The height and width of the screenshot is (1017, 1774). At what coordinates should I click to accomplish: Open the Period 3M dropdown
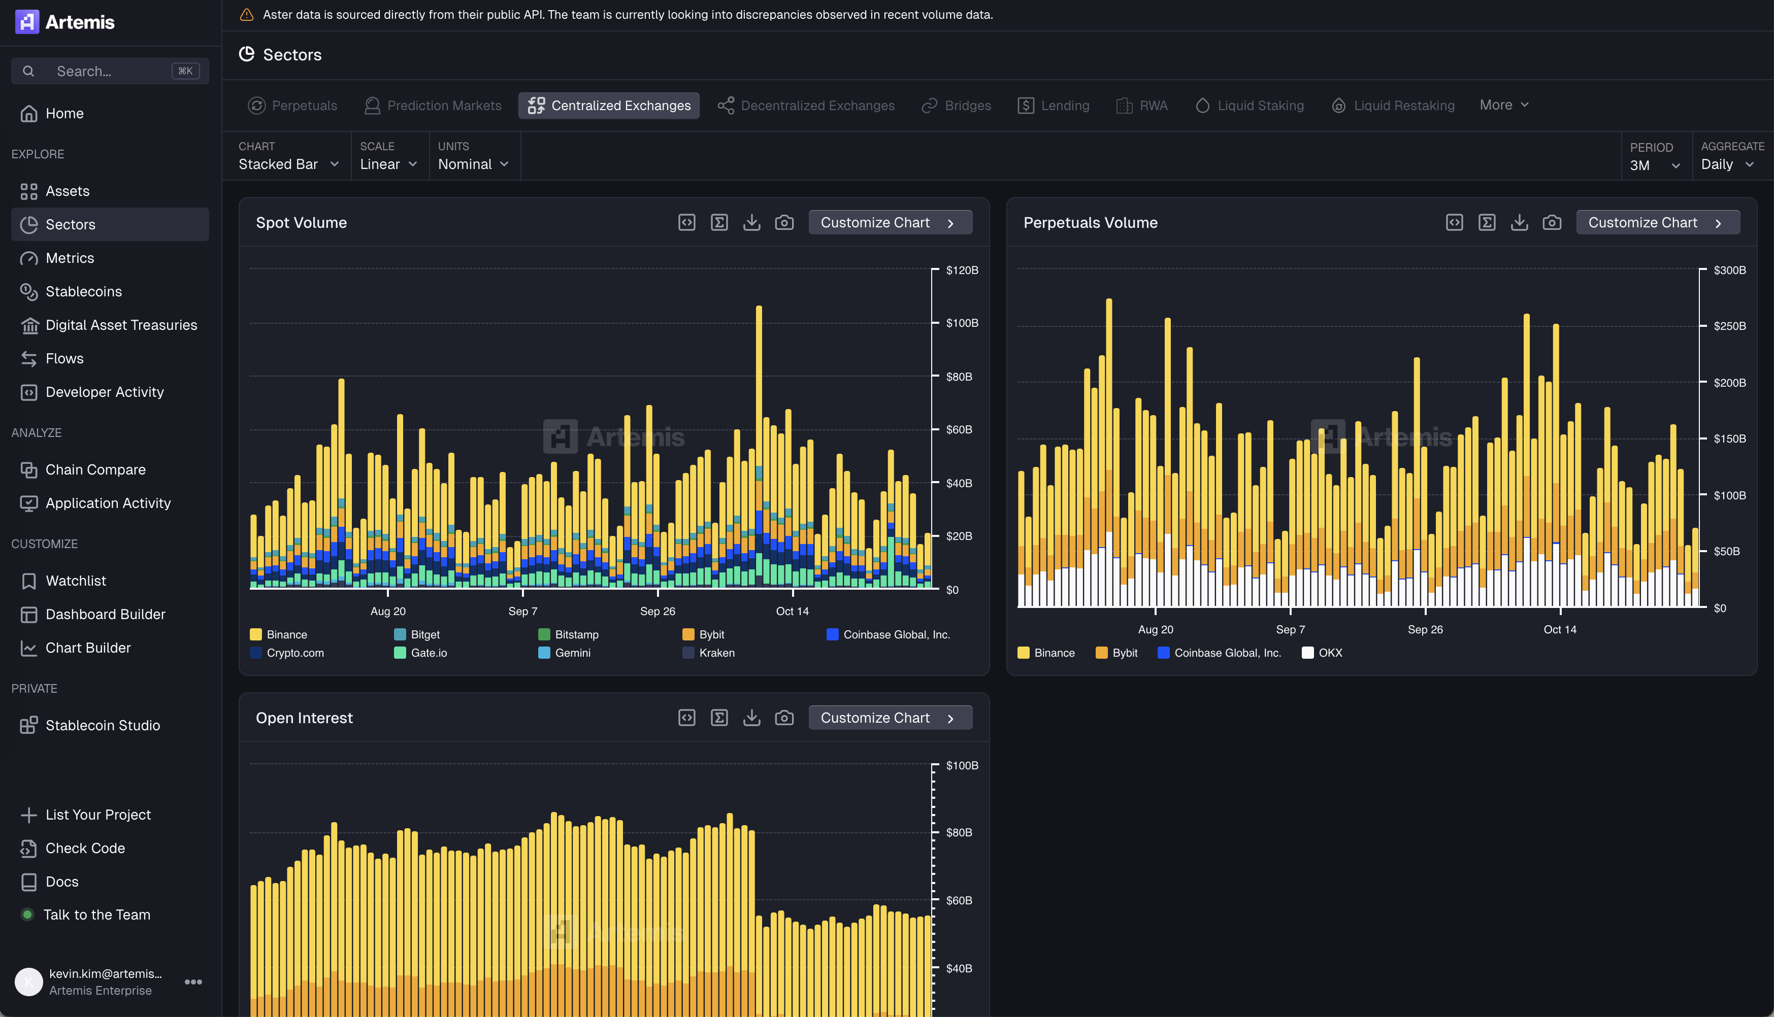(x=1654, y=165)
